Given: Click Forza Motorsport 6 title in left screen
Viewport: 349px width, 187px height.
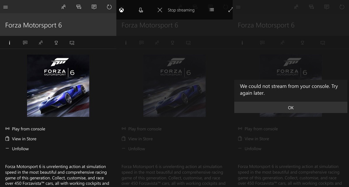Looking at the screenshot, I should tap(33, 25).
